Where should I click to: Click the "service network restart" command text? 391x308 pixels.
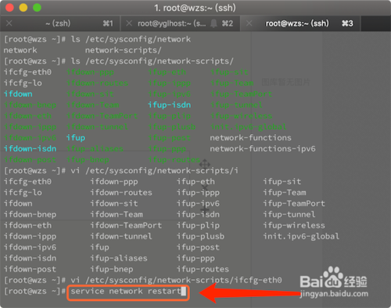coord(126,291)
